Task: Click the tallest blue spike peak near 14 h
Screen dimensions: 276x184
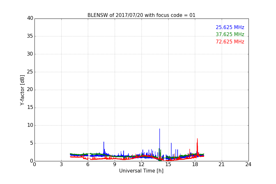Action: pyautogui.click(x=160, y=129)
